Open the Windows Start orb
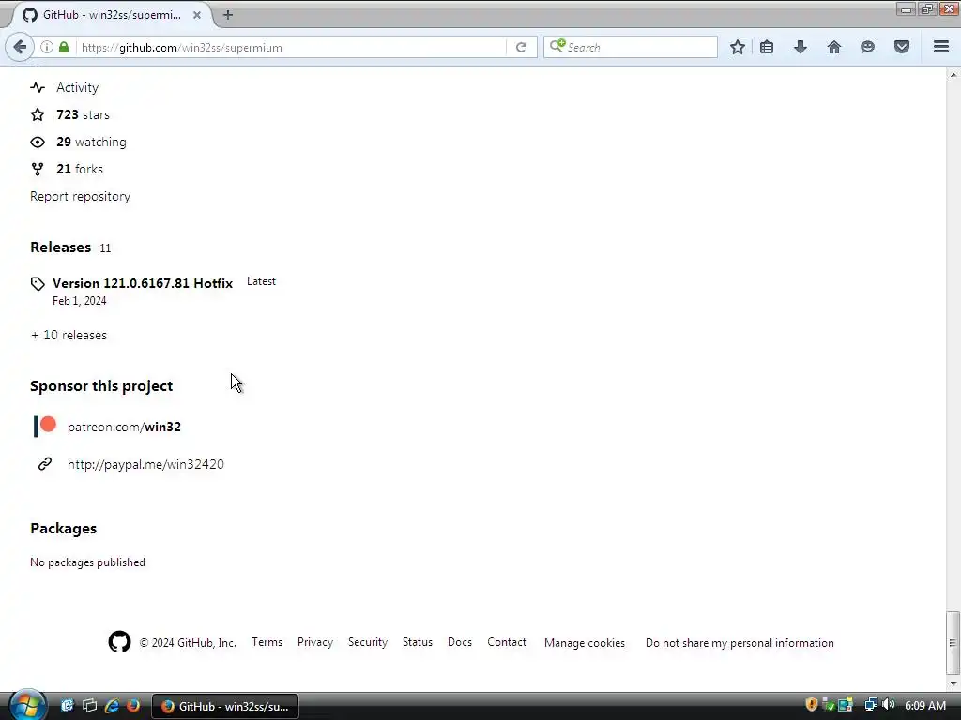Viewport: 961px width, 720px height. tap(27, 705)
